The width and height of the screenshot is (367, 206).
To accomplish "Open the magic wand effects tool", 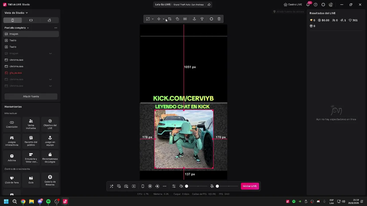I will pos(112,186).
